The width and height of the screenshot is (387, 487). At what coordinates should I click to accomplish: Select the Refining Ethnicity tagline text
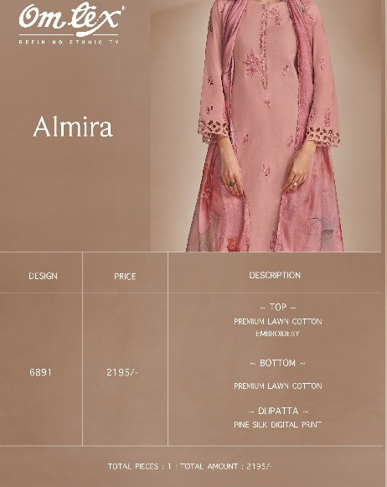click(x=69, y=42)
